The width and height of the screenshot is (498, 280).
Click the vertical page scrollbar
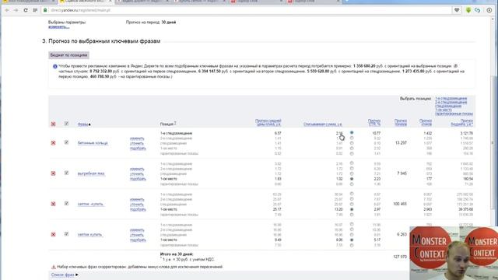[493, 143]
